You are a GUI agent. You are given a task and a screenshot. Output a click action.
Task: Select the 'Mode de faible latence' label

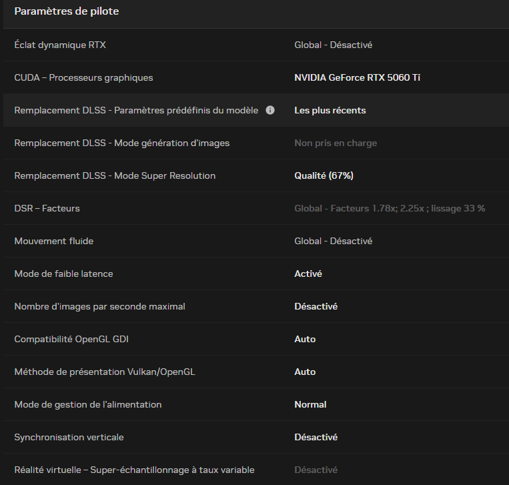(x=63, y=274)
